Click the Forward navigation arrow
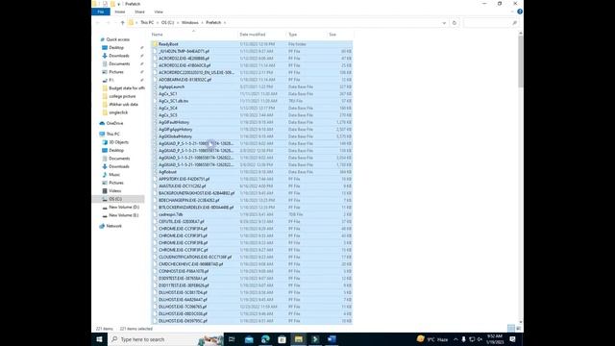 (108, 23)
